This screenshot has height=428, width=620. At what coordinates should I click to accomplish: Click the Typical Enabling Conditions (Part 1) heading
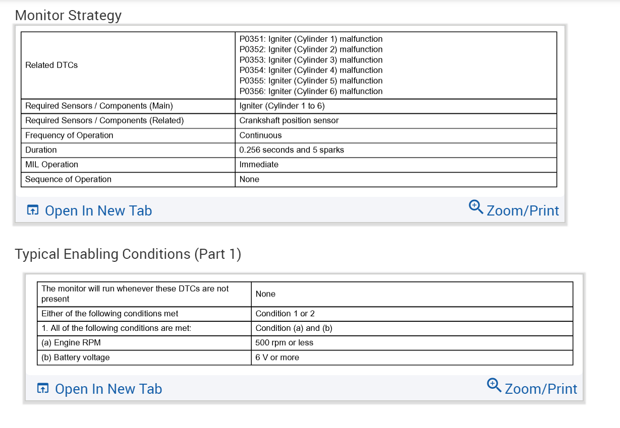coord(128,254)
